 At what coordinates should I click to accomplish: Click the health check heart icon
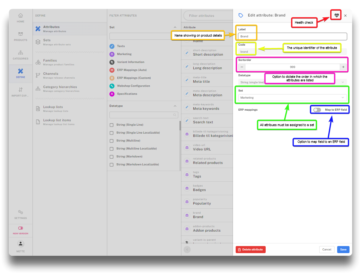337,15
